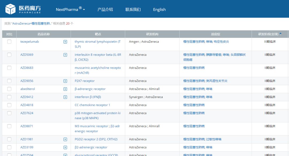Expand plus icon in AZD9412 row
The width and height of the screenshot is (289, 156).
(x=65, y=97)
